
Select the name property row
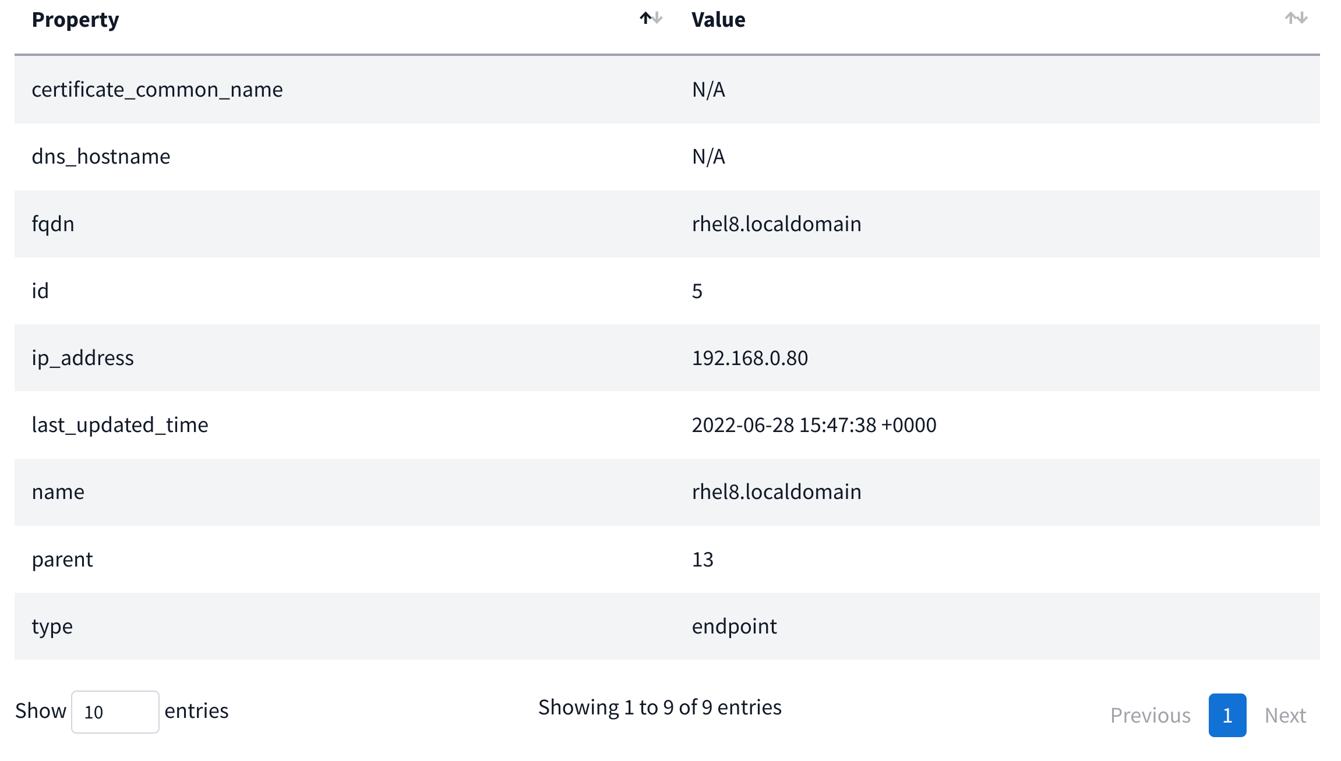pyautogui.click(x=58, y=492)
